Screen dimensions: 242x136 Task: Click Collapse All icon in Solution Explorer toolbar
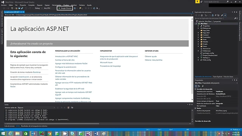216,15
